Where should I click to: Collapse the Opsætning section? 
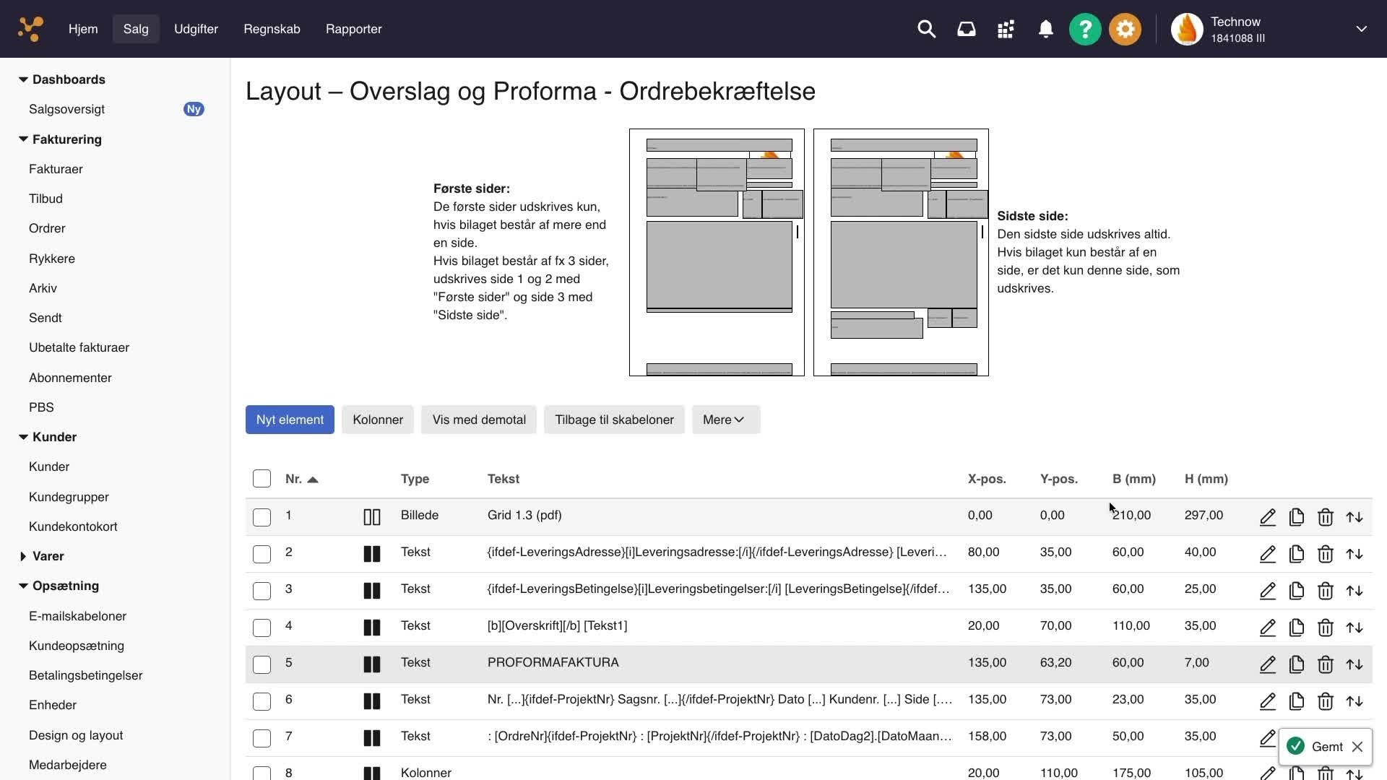coord(23,586)
